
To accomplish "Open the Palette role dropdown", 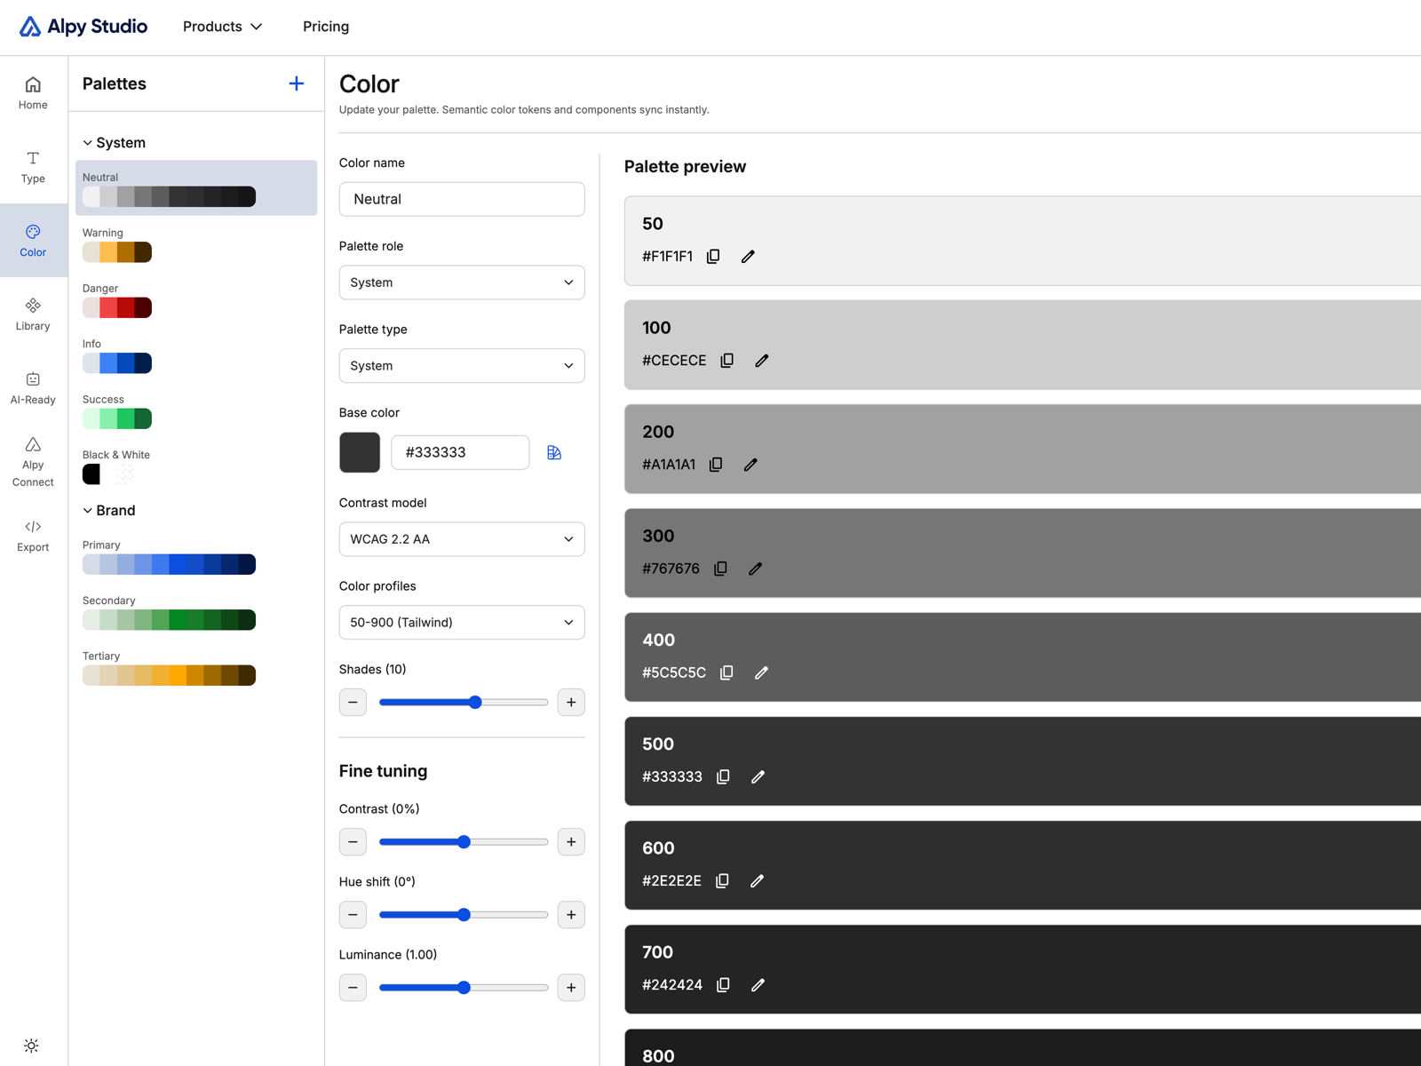I will click(x=462, y=282).
